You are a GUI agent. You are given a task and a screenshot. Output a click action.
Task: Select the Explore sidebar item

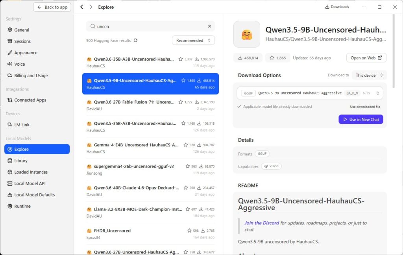pyautogui.click(x=37, y=149)
